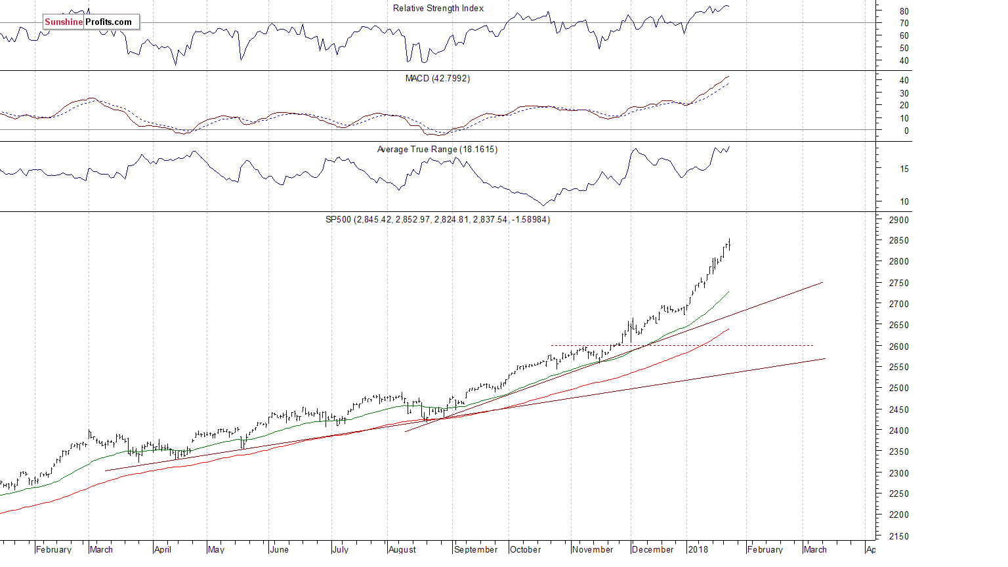Click the ATR 10 scale label
1008x567 pixels.
pos(904,202)
